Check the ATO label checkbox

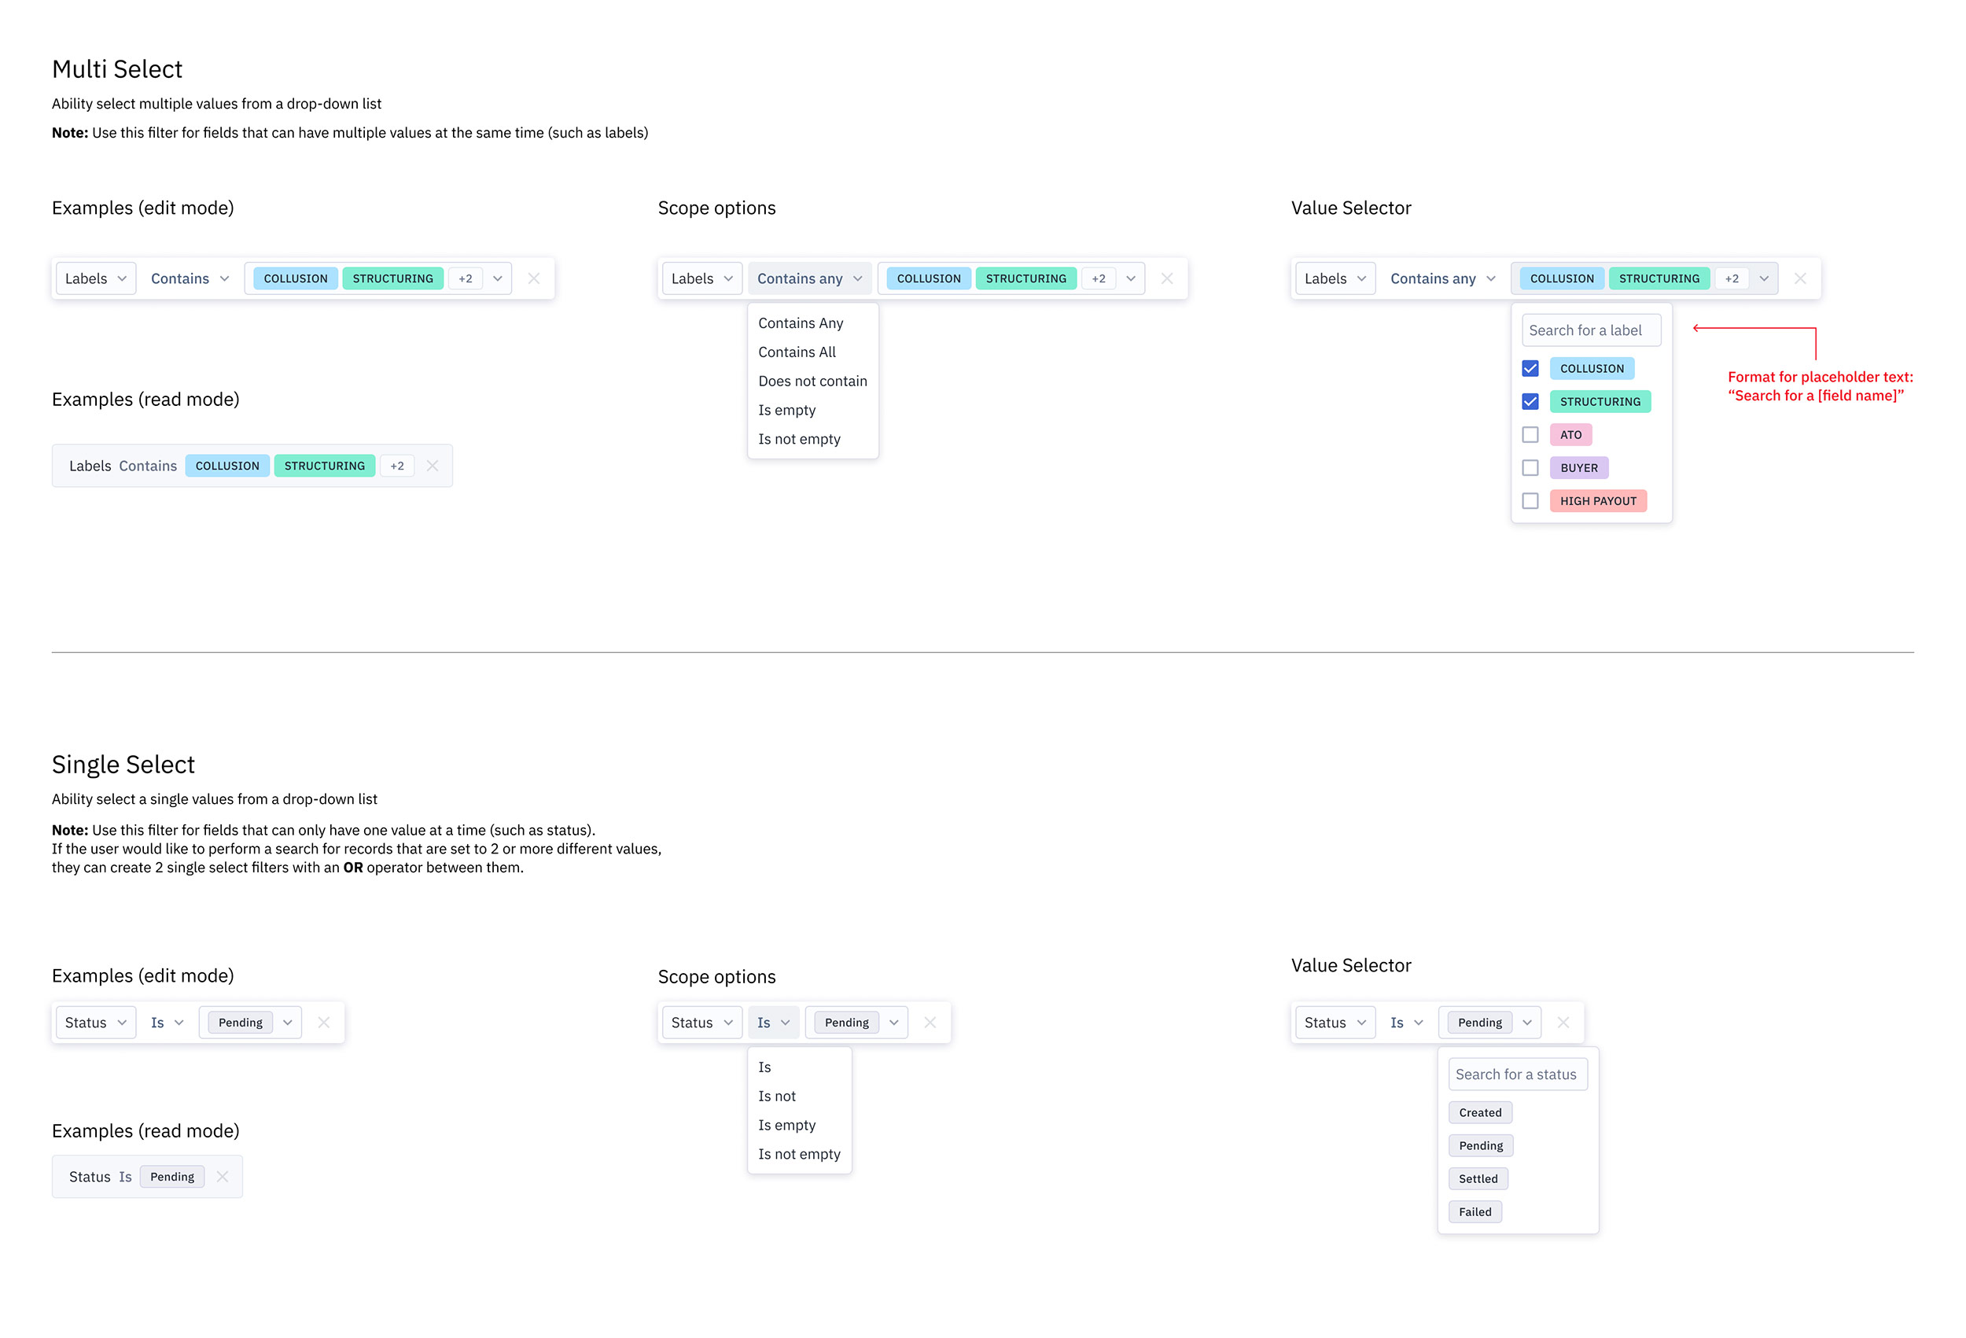(1530, 435)
